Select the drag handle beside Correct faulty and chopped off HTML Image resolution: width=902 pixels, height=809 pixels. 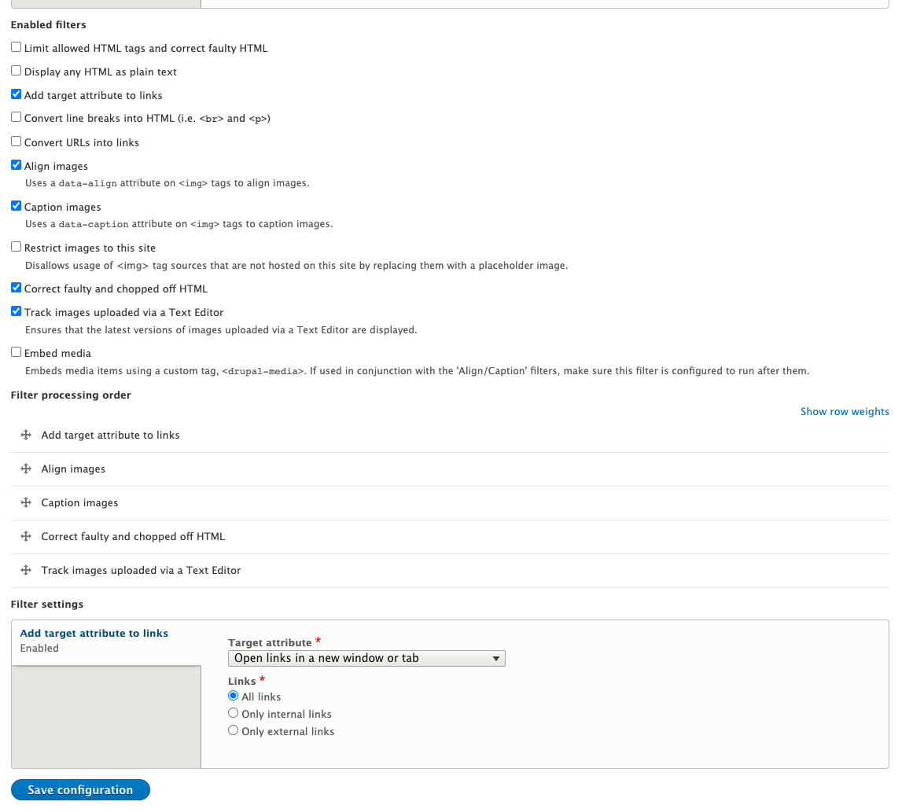pyautogui.click(x=26, y=536)
